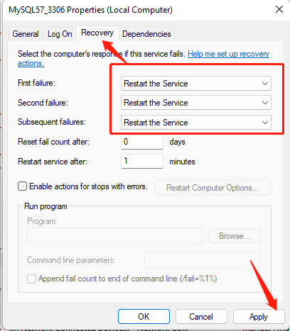Viewport: 290px width, 331px height.
Task: Select the Recovery tab
Action: (x=97, y=33)
